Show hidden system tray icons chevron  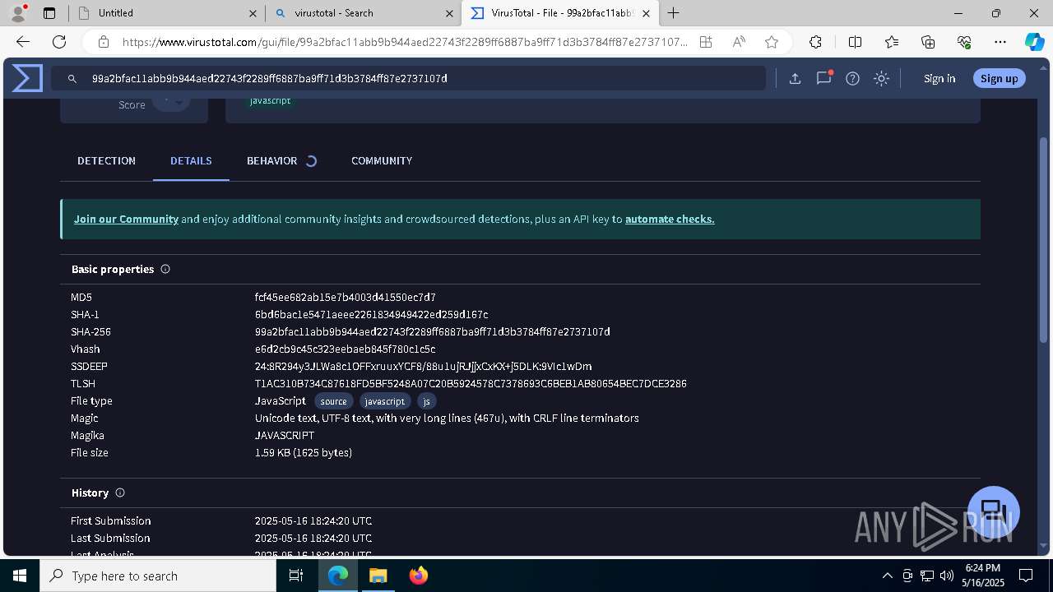click(887, 576)
